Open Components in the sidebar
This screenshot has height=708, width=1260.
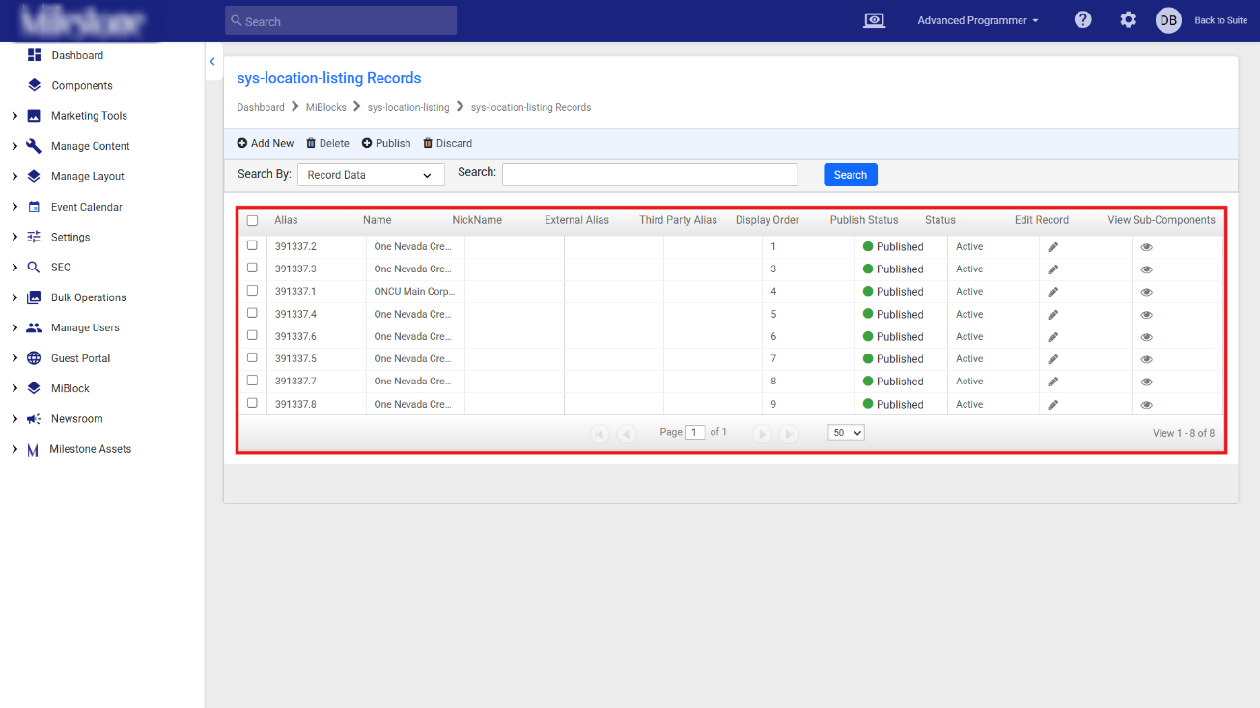[x=82, y=85]
